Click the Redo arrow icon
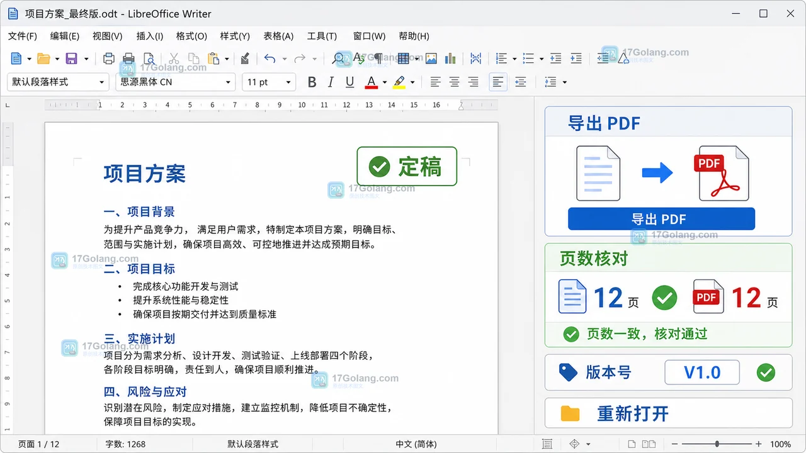 click(300, 59)
